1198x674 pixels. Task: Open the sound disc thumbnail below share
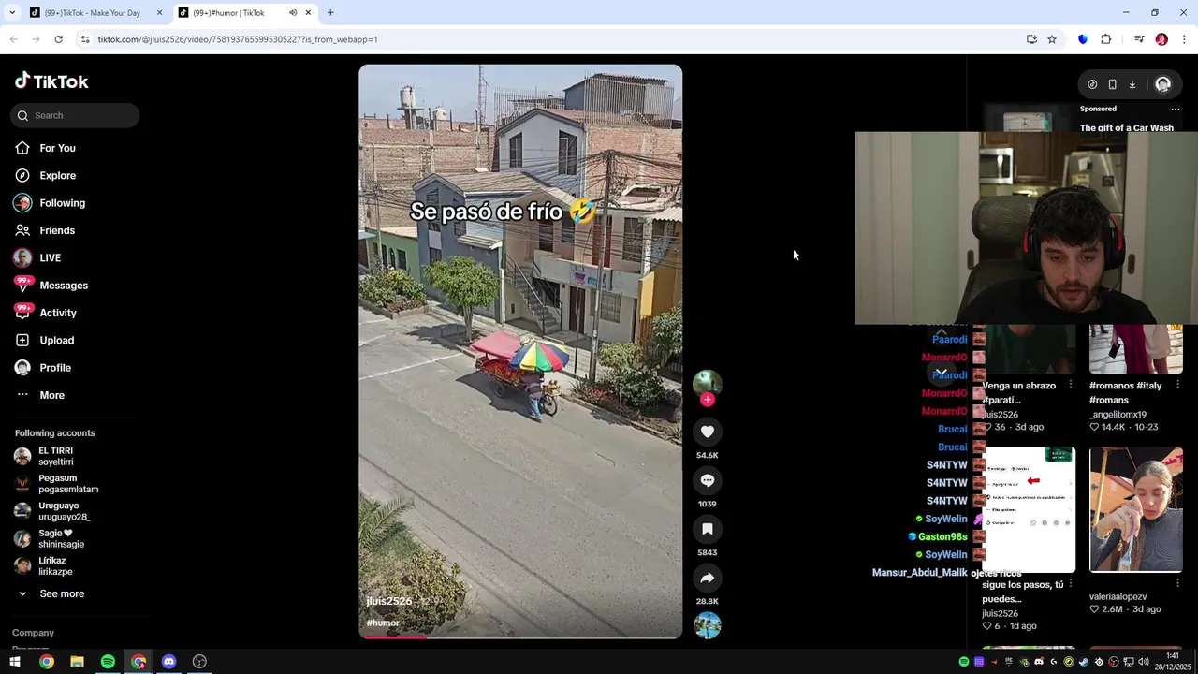(708, 624)
